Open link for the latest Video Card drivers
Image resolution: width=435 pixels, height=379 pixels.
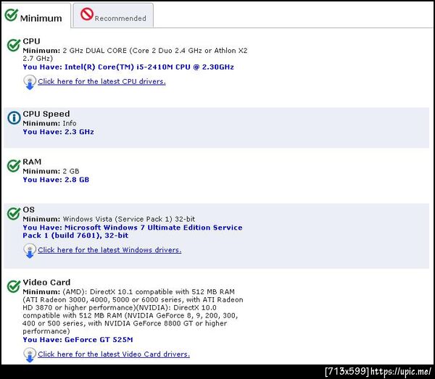[114, 354]
